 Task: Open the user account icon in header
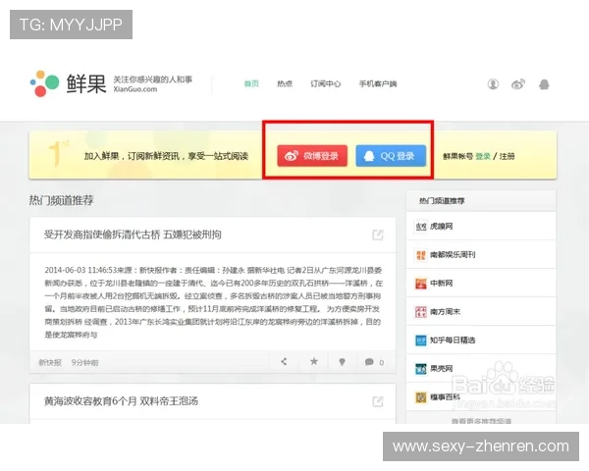(x=493, y=84)
